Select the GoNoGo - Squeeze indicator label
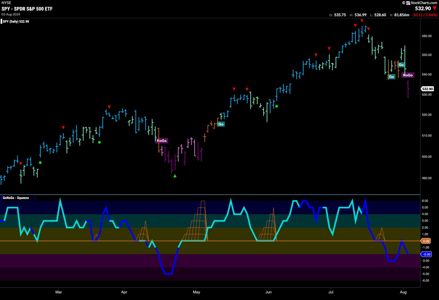The width and height of the screenshot is (439, 300). pos(16,198)
